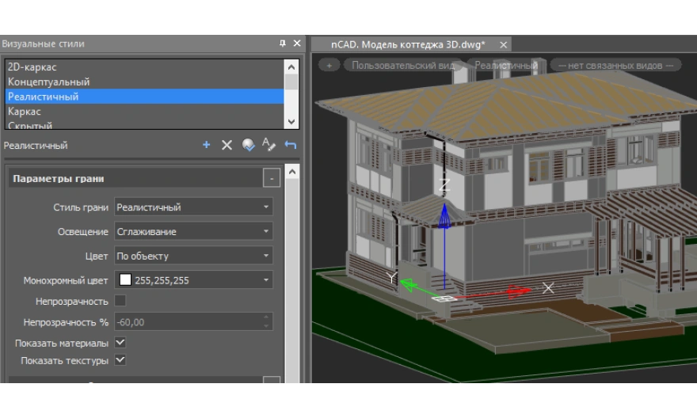Screen dimensions: 697x418
Task: Switch to nCAD Модель коттеджа 3D.dwg tab
Action: point(407,44)
